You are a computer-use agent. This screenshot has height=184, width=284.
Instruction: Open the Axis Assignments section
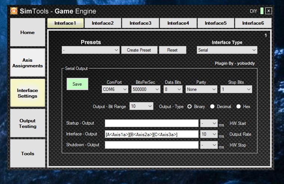[x=27, y=63]
